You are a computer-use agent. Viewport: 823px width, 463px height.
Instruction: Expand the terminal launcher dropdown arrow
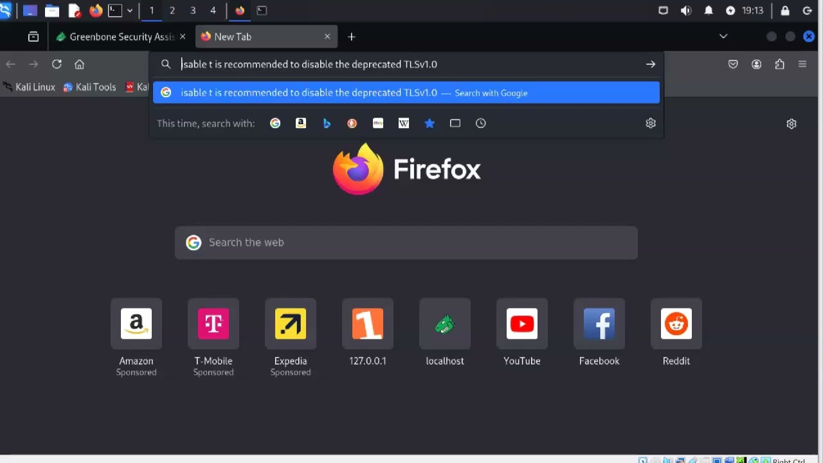130,10
